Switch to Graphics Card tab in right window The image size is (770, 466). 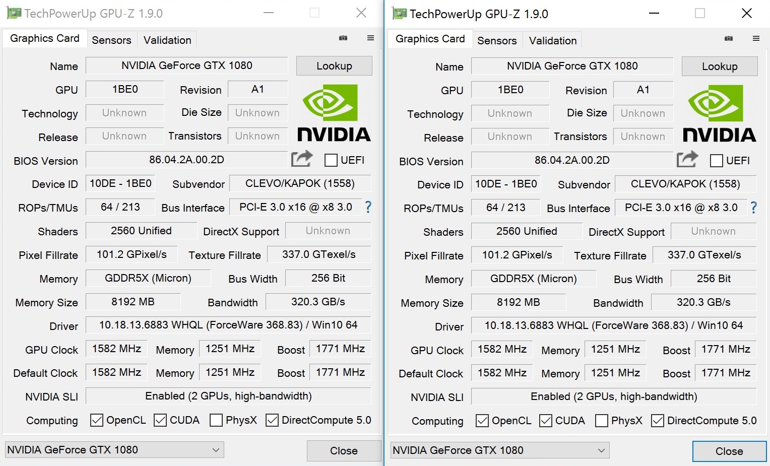point(430,39)
